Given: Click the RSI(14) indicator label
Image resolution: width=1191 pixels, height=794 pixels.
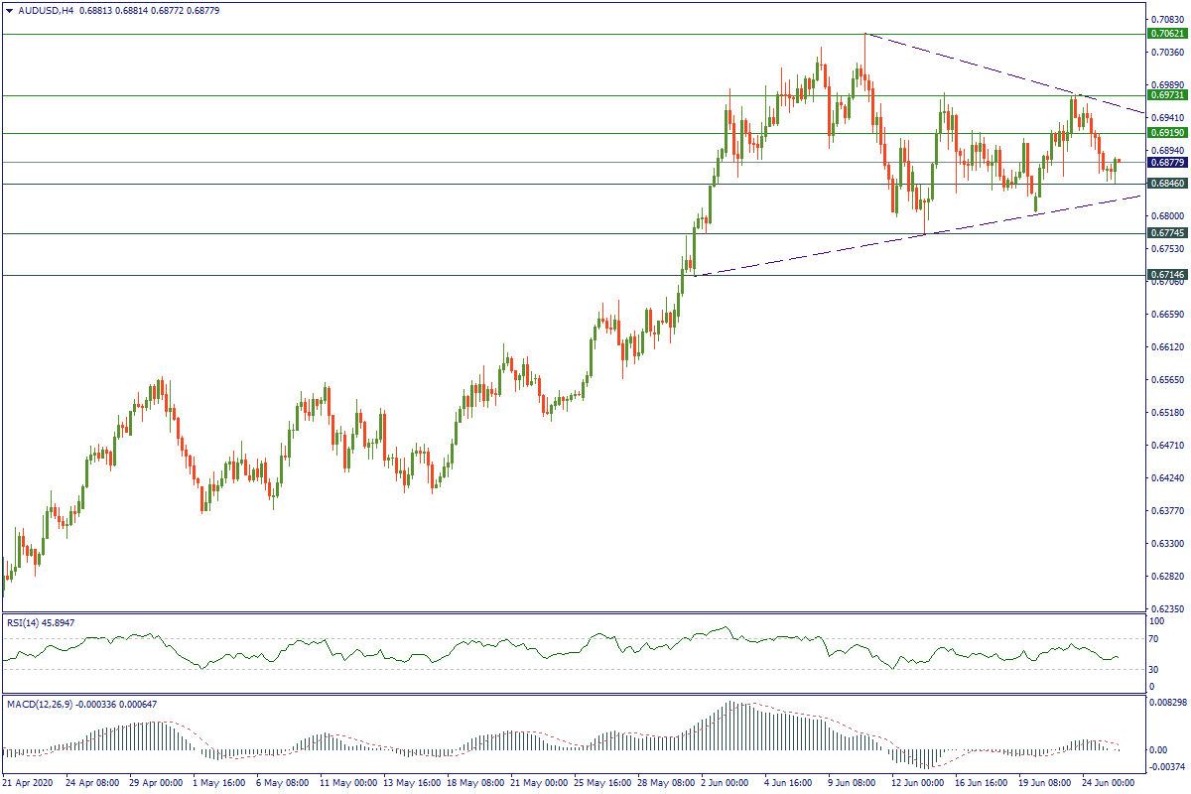Looking at the screenshot, I should click(40, 622).
